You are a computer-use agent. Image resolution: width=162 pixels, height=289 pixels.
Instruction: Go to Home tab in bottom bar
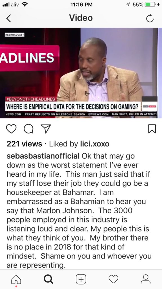coord(16,279)
